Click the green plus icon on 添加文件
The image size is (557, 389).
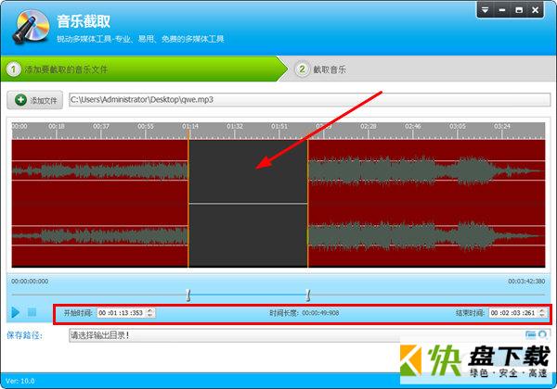pyautogui.click(x=20, y=100)
